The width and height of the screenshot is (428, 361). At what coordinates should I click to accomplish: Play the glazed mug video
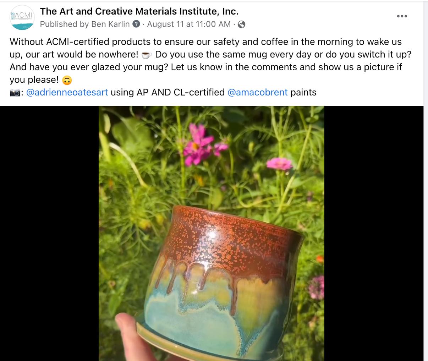(212, 233)
